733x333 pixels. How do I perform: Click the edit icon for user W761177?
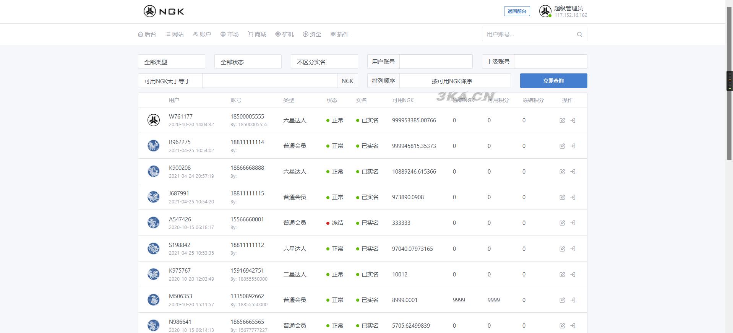pyautogui.click(x=562, y=120)
